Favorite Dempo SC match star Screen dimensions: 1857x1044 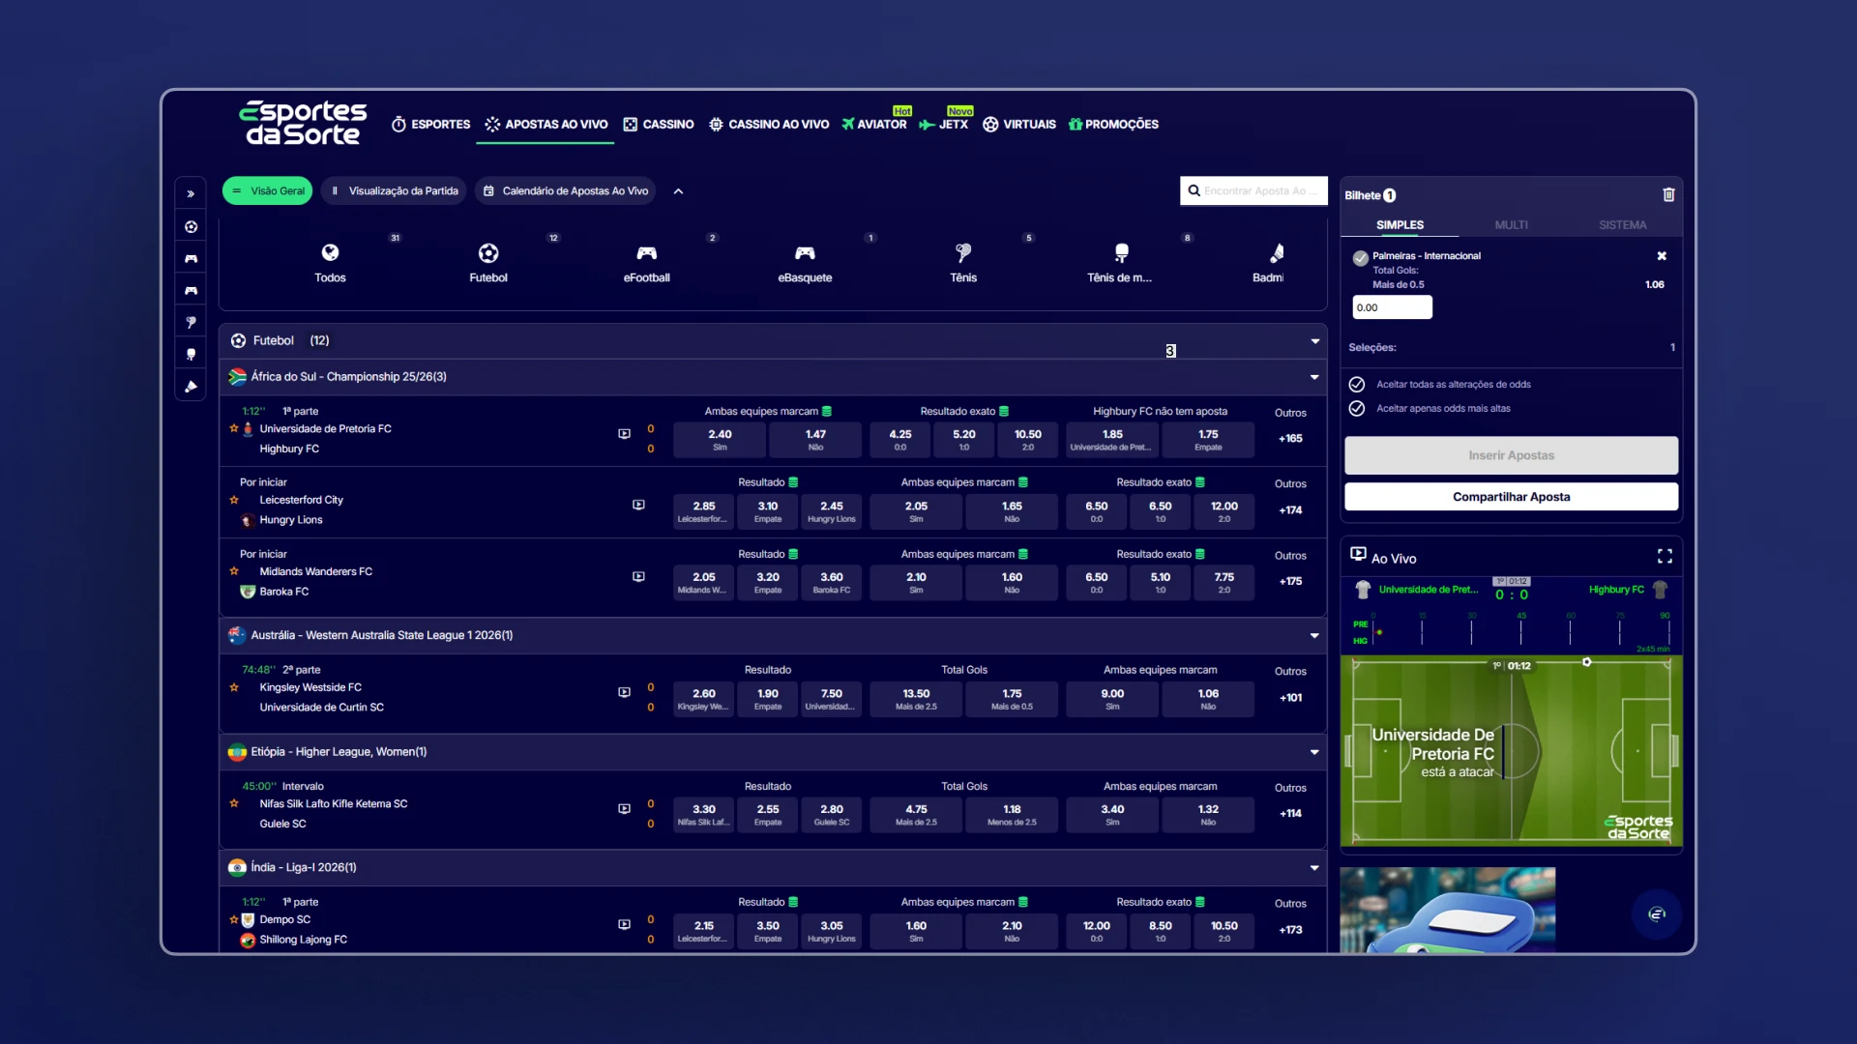234,919
